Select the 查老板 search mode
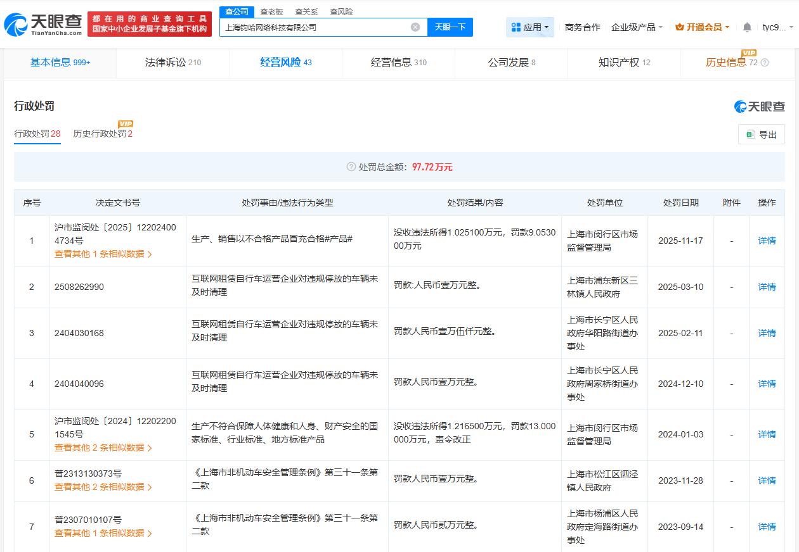The width and height of the screenshot is (799, 552). tap(271, 12)
